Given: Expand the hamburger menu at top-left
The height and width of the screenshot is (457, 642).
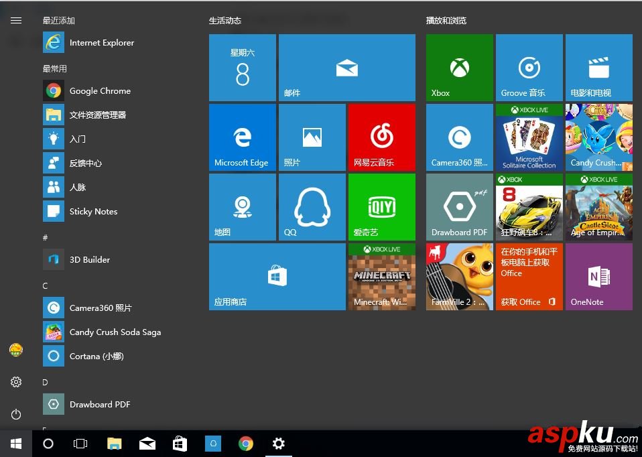Looking at the screenshot, I should click(16, 21).
